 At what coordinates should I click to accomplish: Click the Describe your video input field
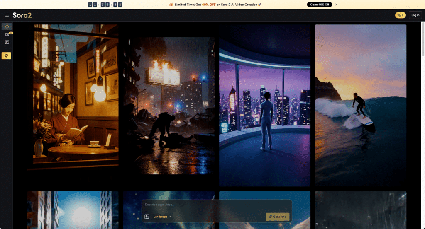click(216, 205)
